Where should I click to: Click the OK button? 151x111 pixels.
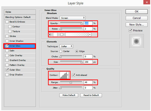point(137,12)
